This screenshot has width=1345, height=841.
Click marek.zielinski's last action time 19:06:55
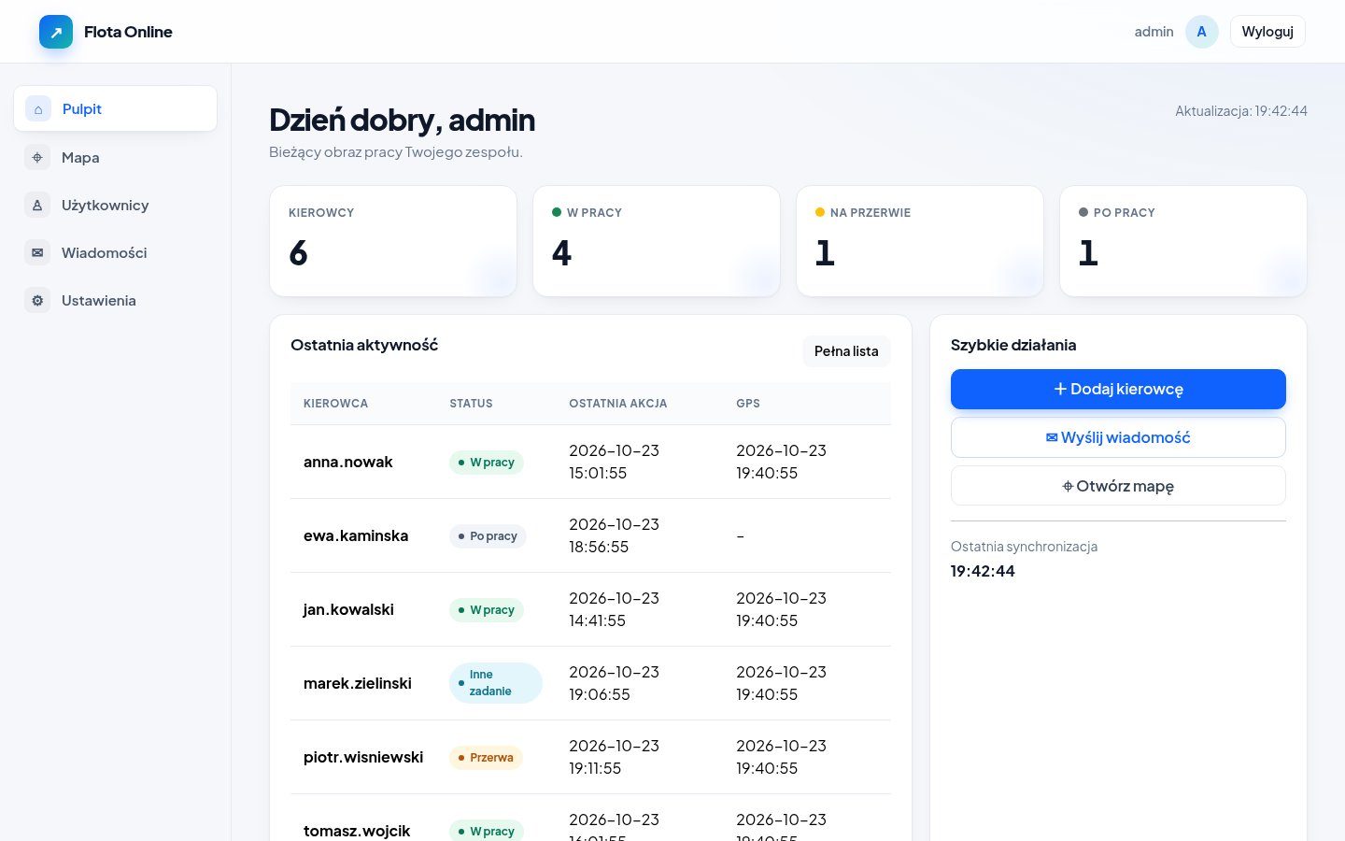tap(600, 694)
